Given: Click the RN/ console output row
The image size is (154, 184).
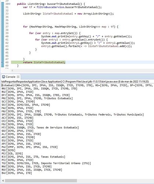Looking at the screenshot, I should (26, 166).
